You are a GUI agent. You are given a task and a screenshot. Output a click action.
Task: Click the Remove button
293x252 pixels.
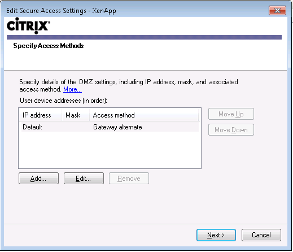click(x=129, y=178)
